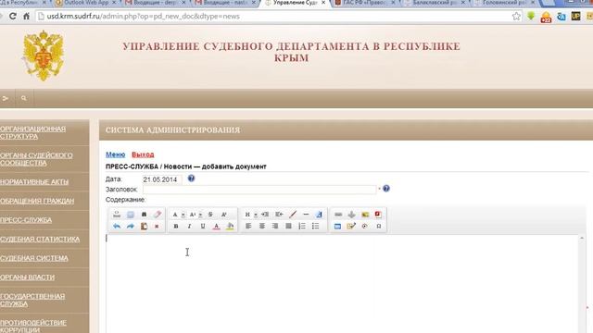Screen dimensions: 593x333
Task: Open the highlight background color picker
Action: coord(230,226)
